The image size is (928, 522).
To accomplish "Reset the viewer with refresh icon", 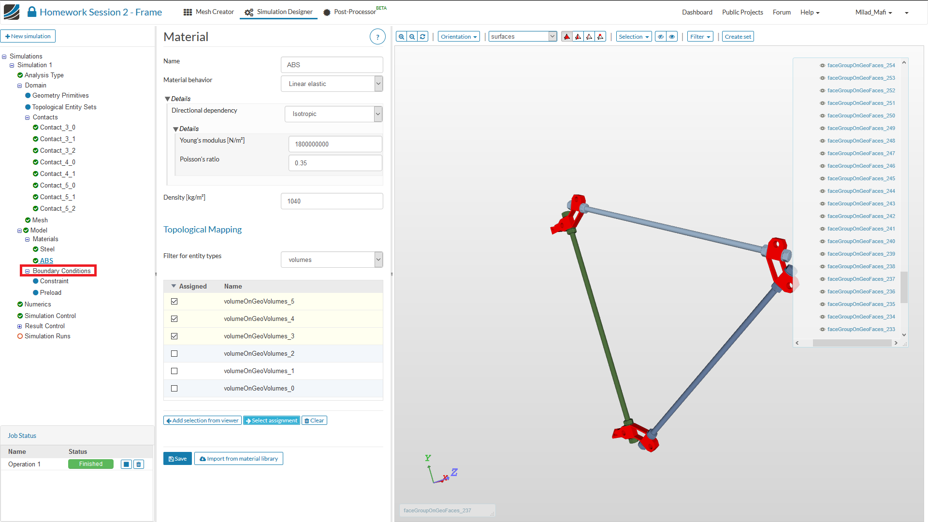I will [423, 37].
